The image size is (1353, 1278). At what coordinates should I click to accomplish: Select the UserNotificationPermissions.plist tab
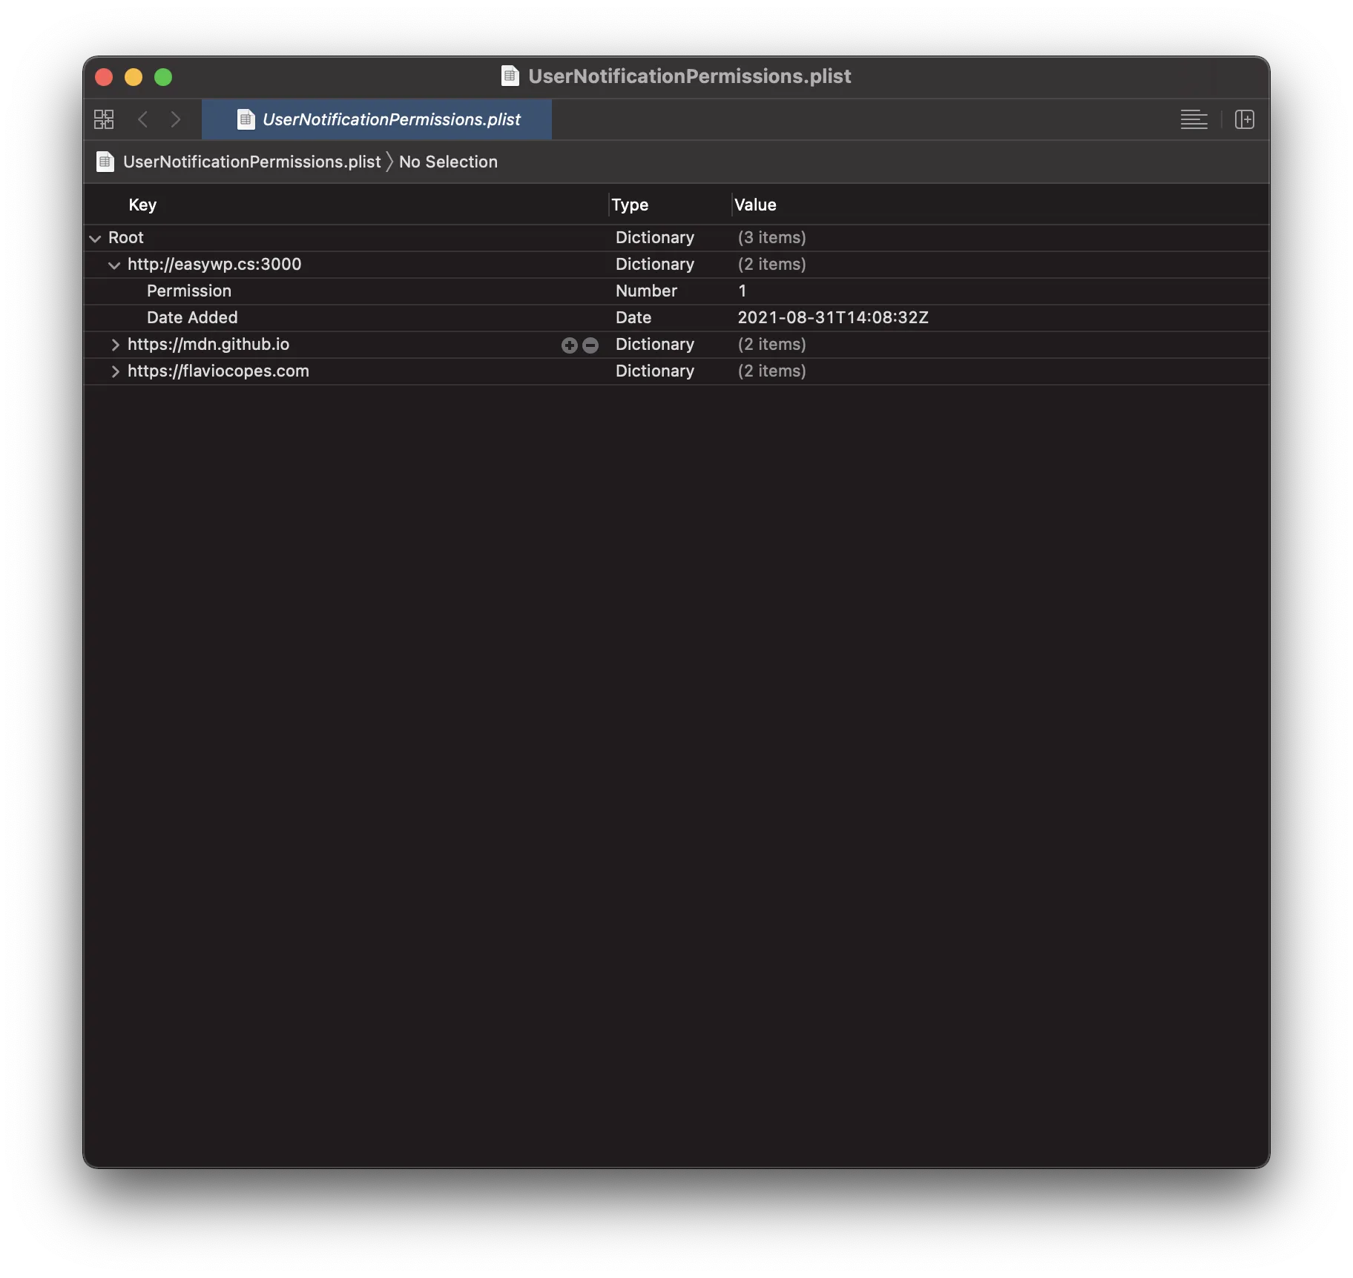[377, 119]
